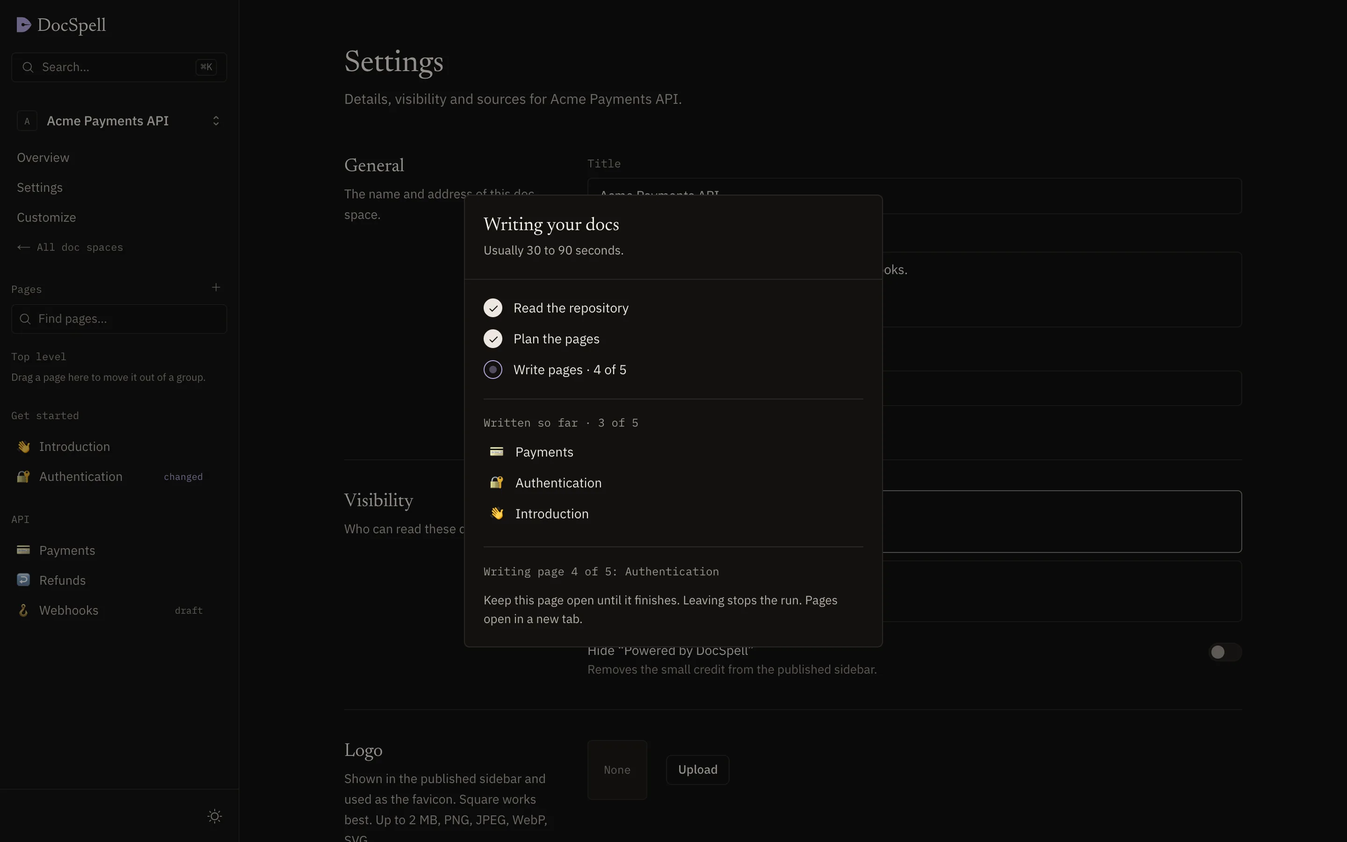This screenshot has width=1347, height=842.
Task: Click the Plan the pages checkmark icon
Action: pos(492,339)
